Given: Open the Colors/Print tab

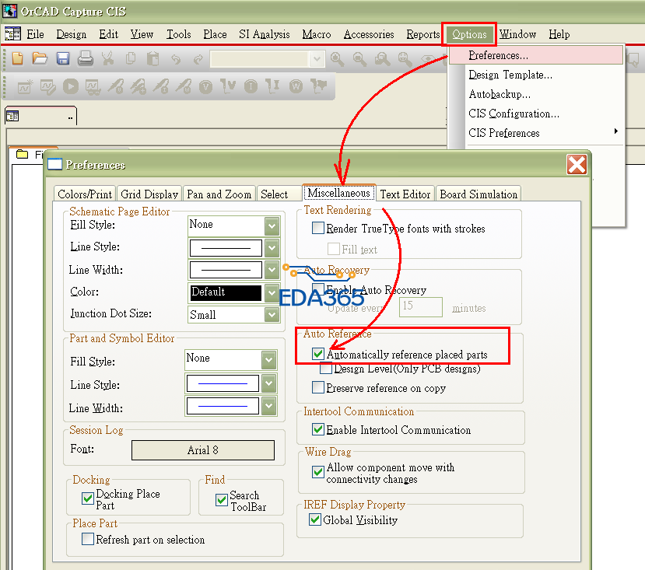Looking at the screenshot, I should click(x=85, y=194).
